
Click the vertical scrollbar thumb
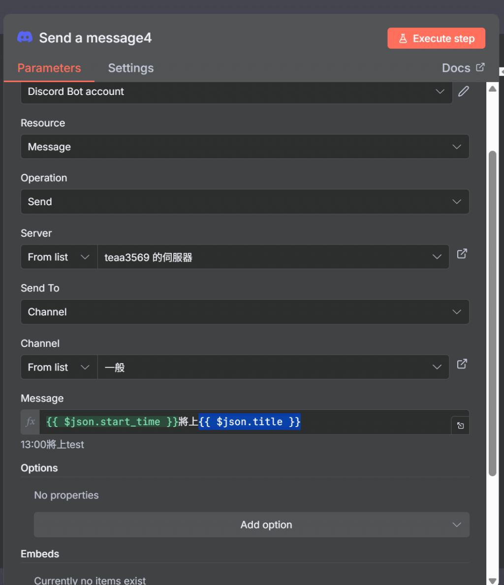coord(492,313)
